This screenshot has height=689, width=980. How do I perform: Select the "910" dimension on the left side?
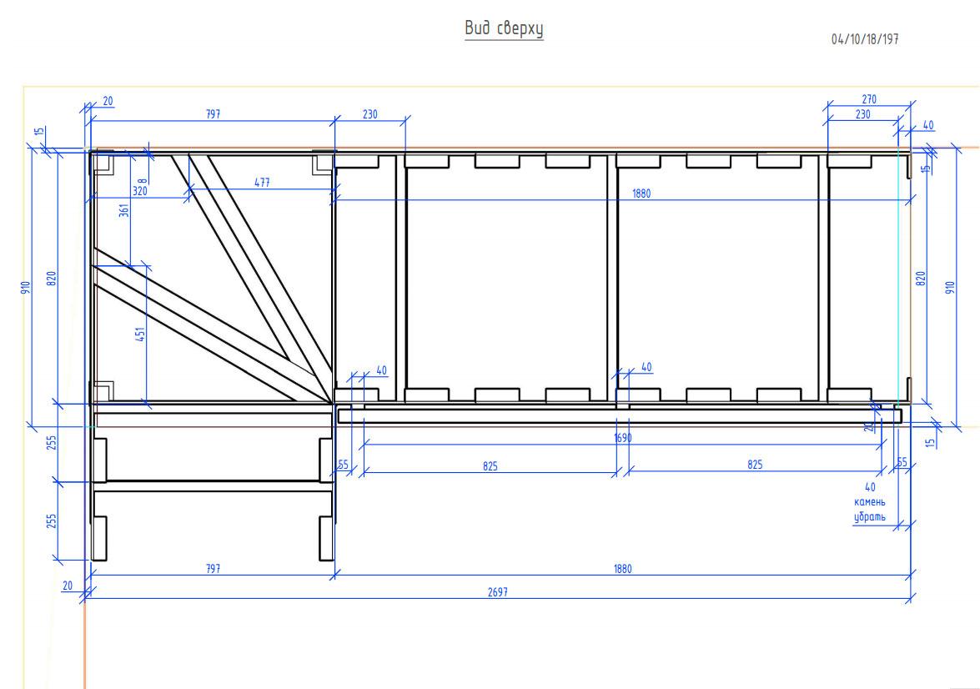26,289
